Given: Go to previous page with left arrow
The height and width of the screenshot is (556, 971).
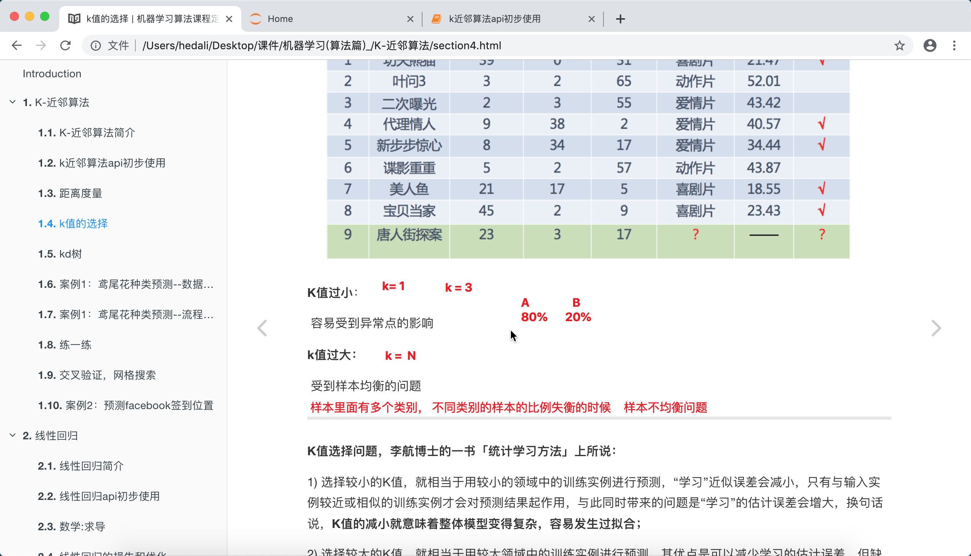Looking at the screenshot, I should pyautogui.click(x=262, y=328).
